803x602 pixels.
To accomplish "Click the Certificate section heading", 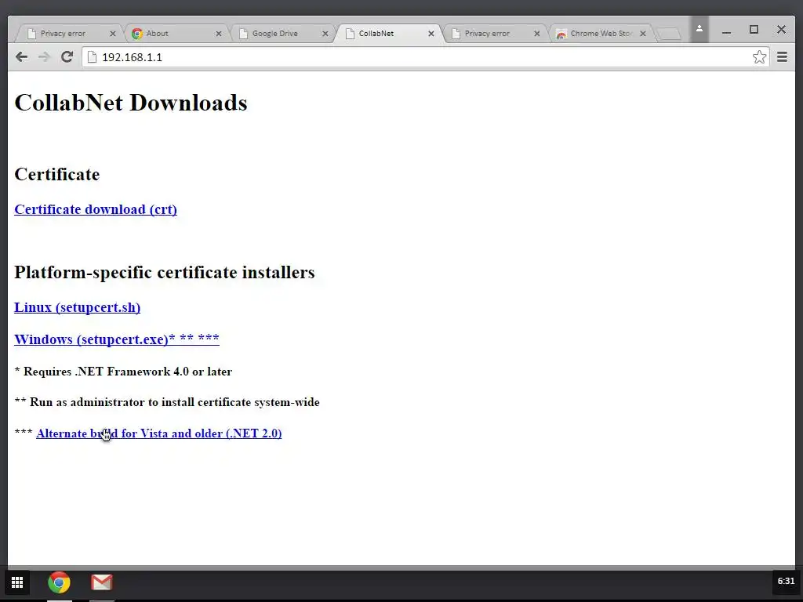I will click(56, 174).
